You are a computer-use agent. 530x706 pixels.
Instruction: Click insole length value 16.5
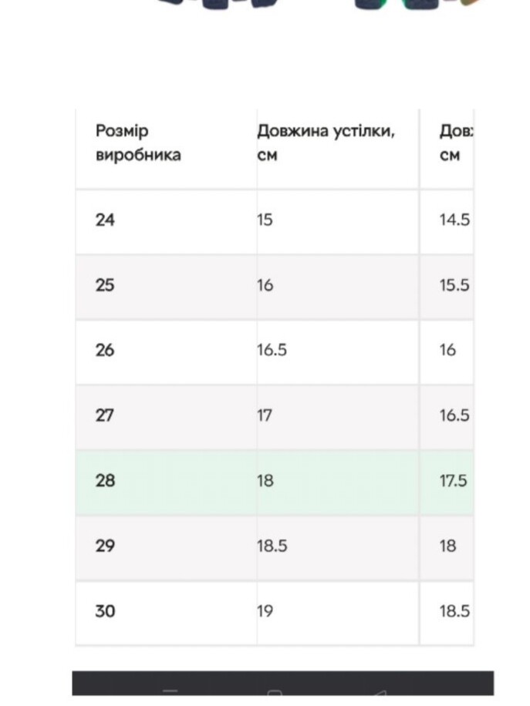(x=272, y=350)
